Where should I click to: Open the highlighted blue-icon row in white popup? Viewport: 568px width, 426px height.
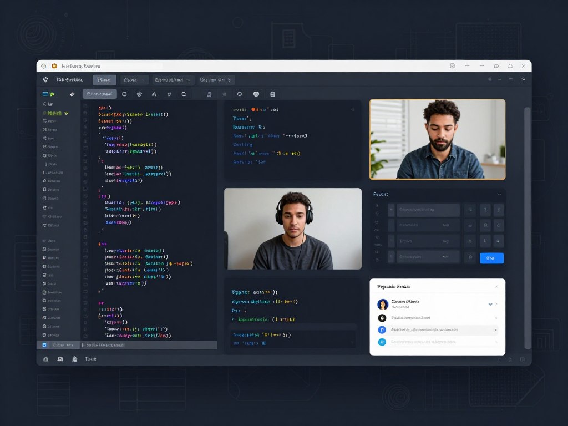pos(438,330)
